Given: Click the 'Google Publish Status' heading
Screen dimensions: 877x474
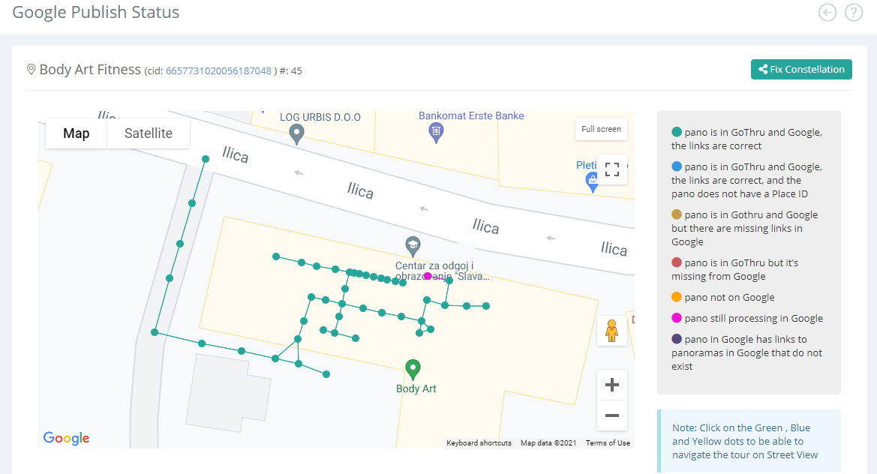Looking at the screenshot, I should click(95, 12).
